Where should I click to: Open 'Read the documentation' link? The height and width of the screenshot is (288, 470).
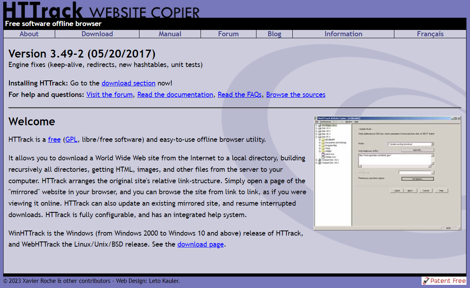(175, 95)
